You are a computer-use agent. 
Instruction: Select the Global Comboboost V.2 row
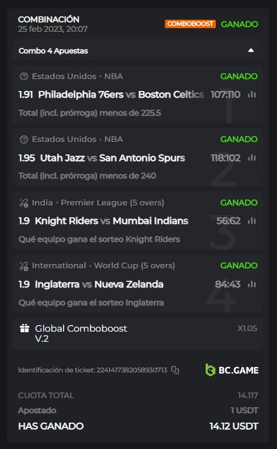(x=138, y=333)
